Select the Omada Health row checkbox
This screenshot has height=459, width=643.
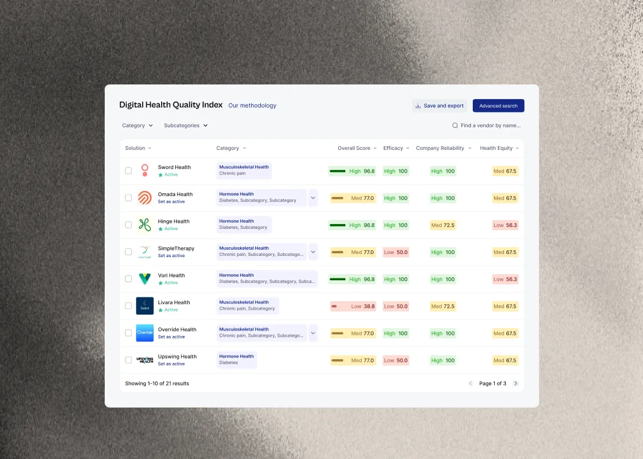[129, 198]
